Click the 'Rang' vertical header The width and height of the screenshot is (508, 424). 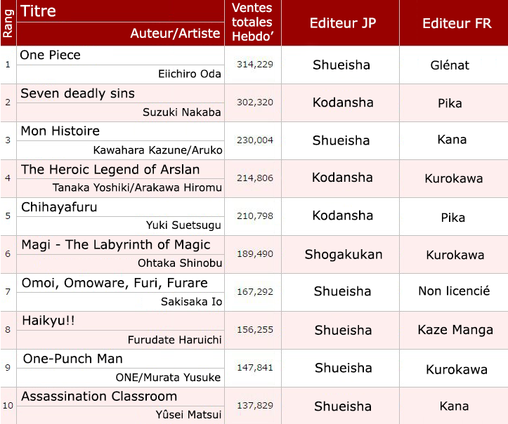[8, 23]
